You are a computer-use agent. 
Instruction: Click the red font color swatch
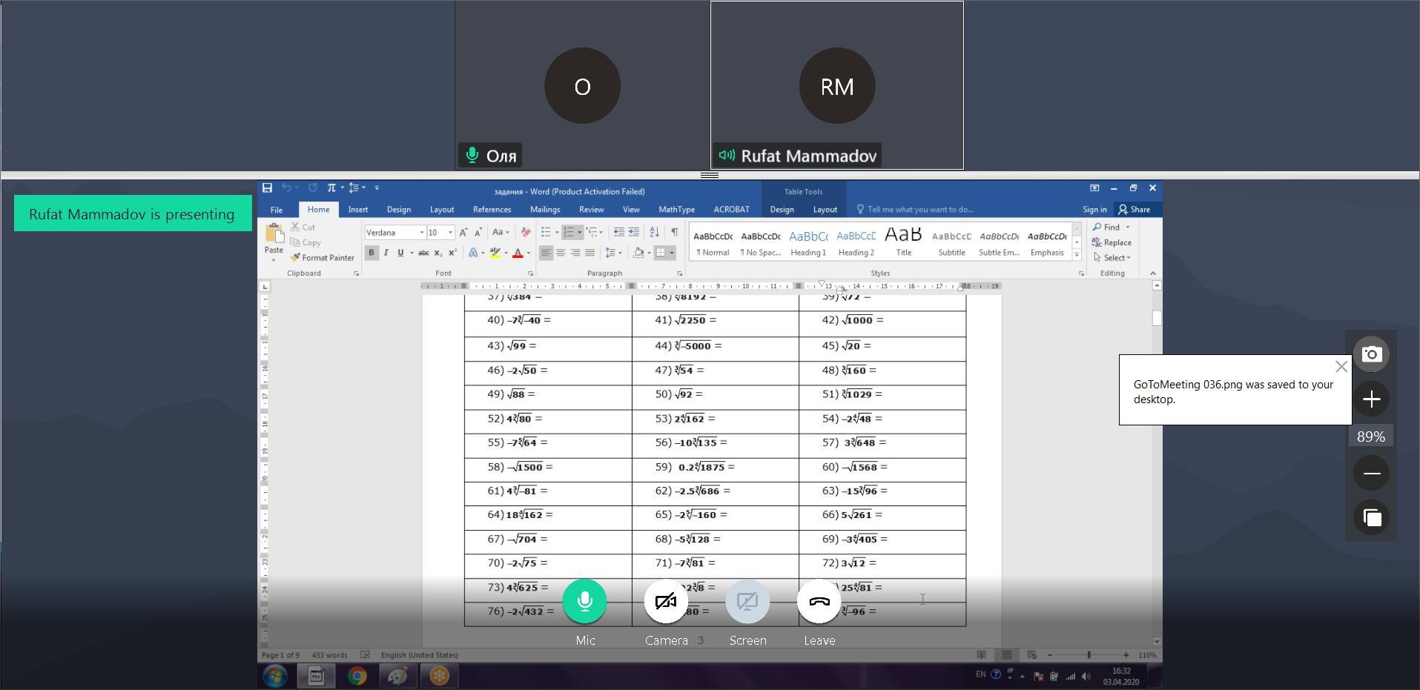tap(518, 253)
